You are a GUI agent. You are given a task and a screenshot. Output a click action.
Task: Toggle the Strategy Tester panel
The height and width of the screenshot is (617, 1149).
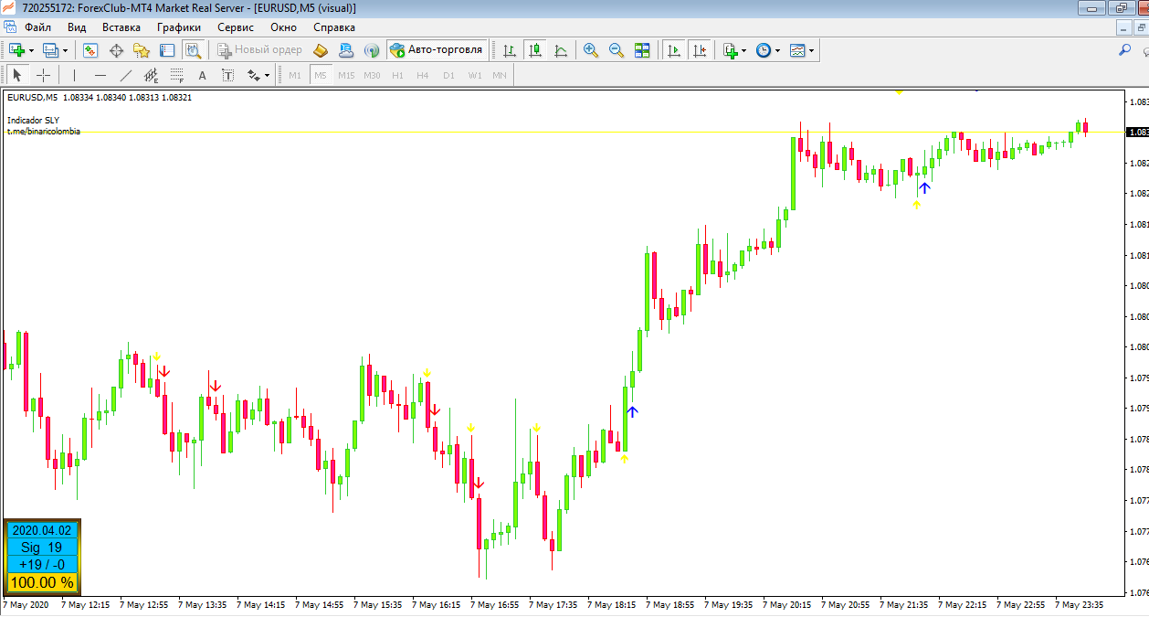point(193,50)
